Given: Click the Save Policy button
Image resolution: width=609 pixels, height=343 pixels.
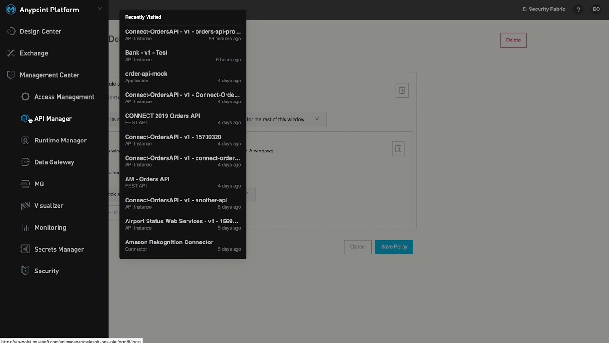Looking at the screenshot, I should click(394, 247).
